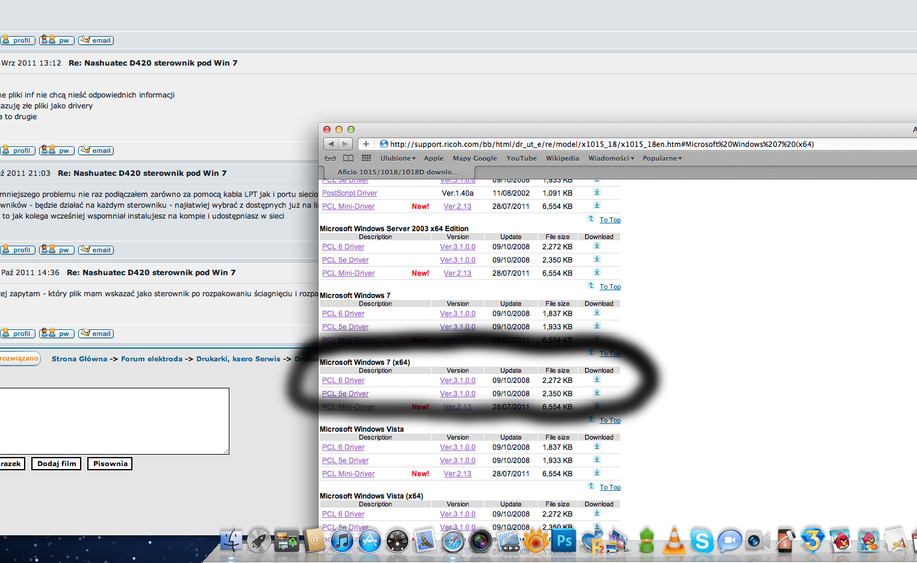Open the YouTube bookmark

click(x=521, y=158)
